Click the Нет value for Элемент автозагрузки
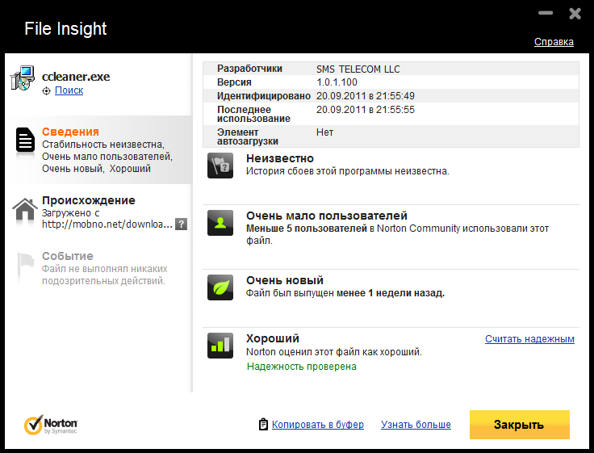The height and width of the screenshot is (453, 594). click(x=324, y=132)
